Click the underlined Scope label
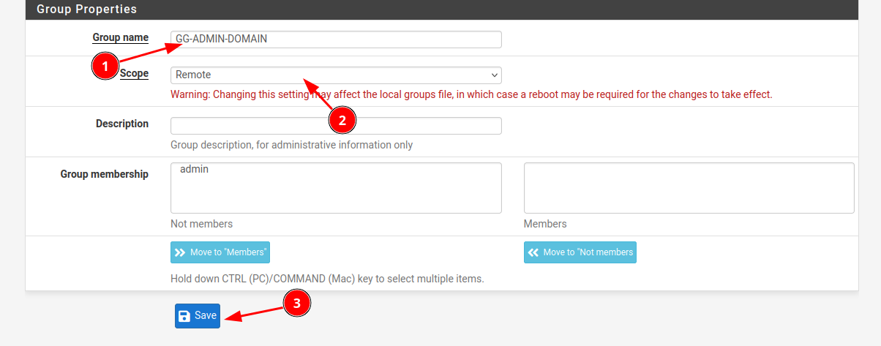The height and width of the screenshot is (346, 881). (x=135, y=73)
